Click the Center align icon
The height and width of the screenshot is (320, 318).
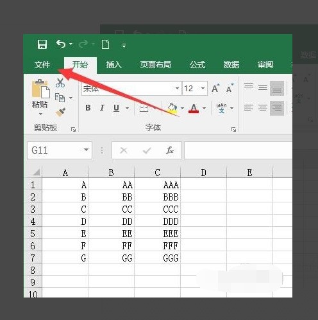(263, 108)
